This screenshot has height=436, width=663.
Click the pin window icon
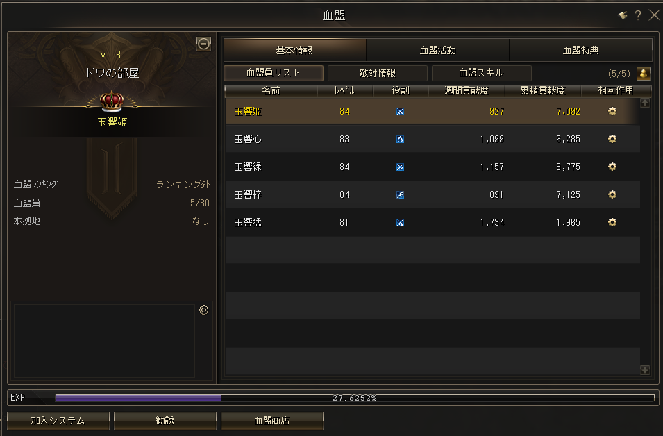click(623, 16)
